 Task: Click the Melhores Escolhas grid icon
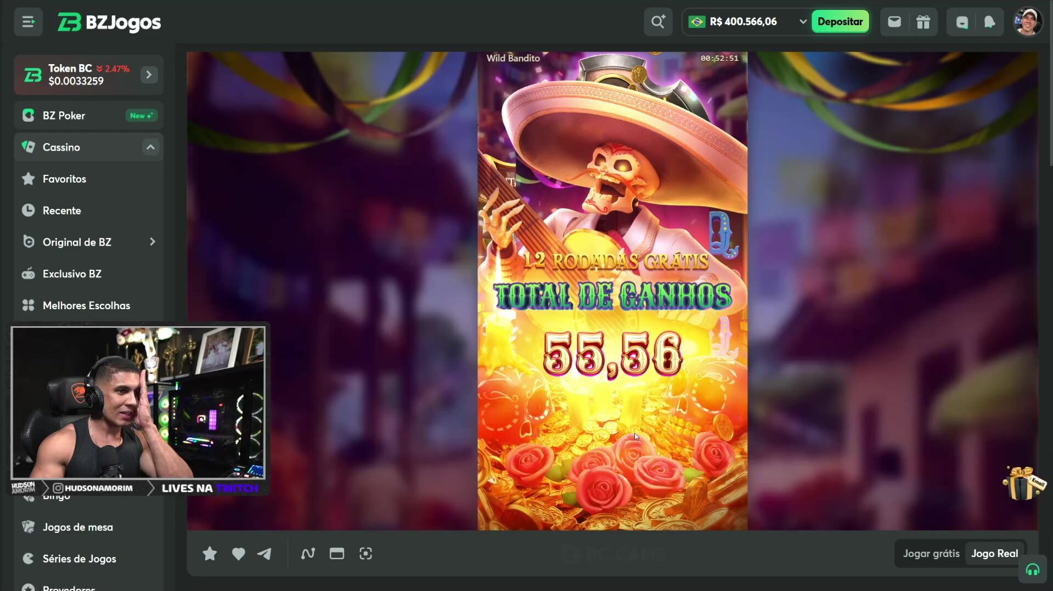coord(29,305)
